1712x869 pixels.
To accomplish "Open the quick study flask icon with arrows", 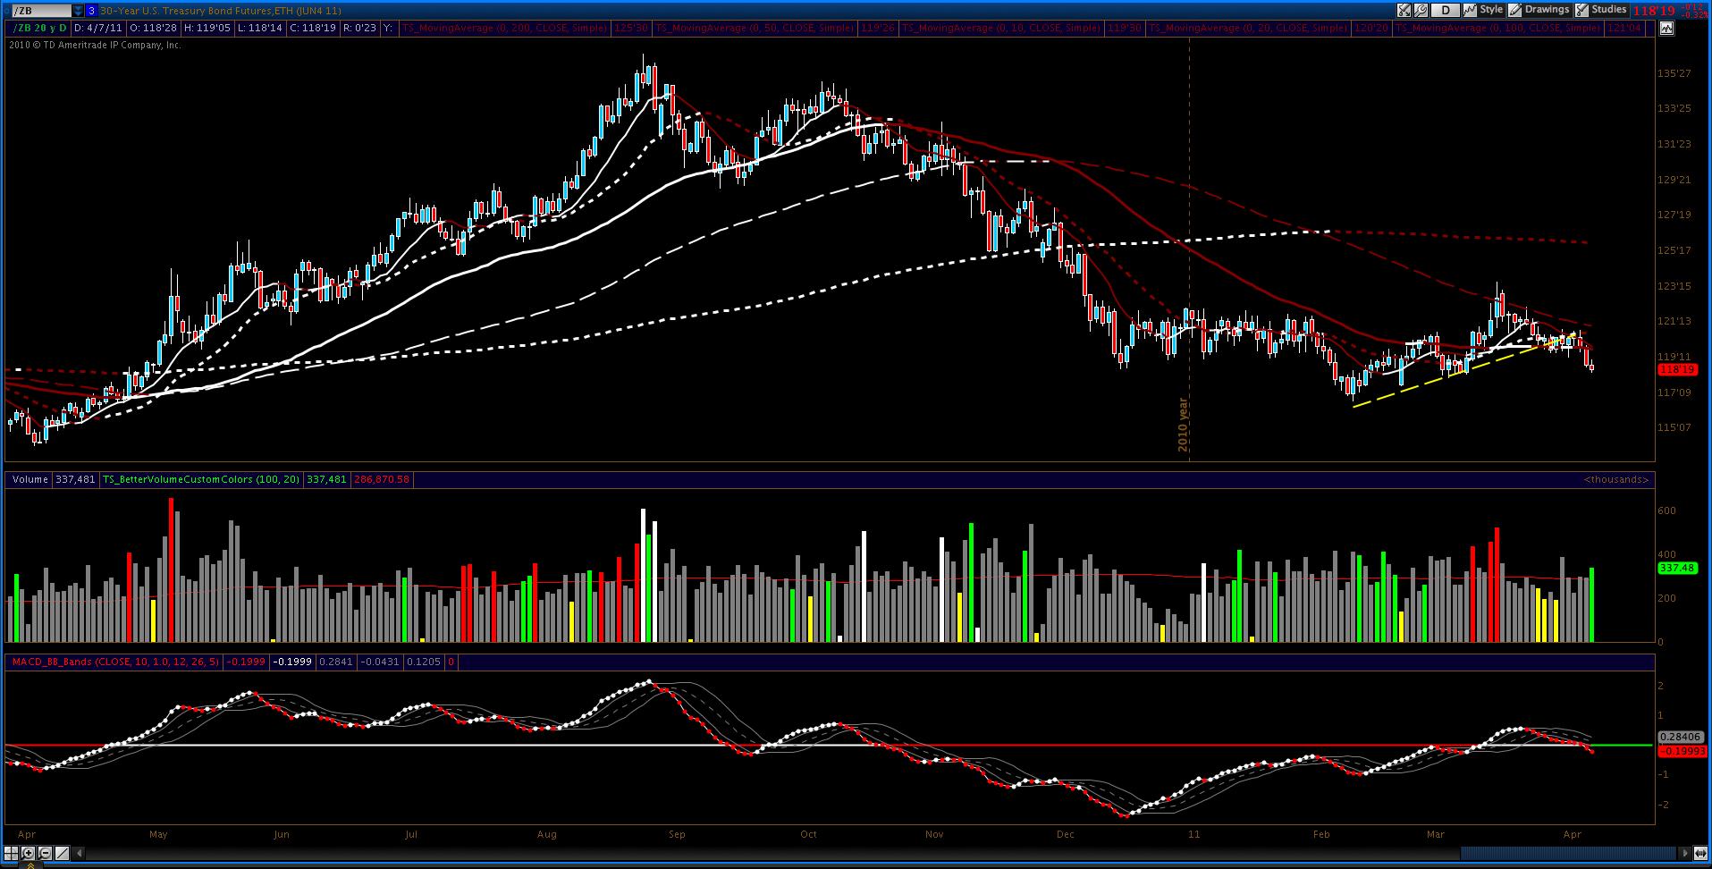I will pyautogui.click(x=1404, y=11).
